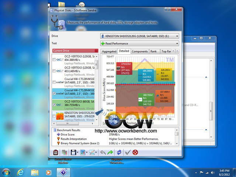The width and height of the screenshot is (236, 177).
Task: Uncheck the blue-highlighted Crucial M4 checkbox
Action: [x=54, y=93]
